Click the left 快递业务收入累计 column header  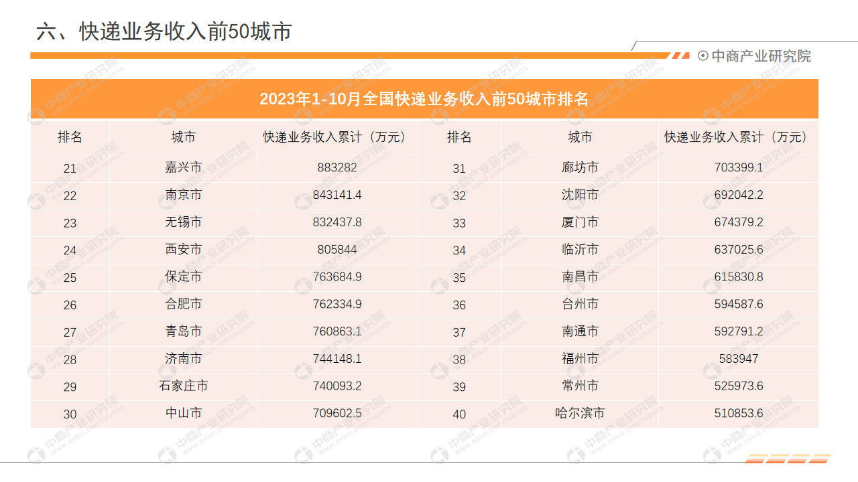coord(336,137)
